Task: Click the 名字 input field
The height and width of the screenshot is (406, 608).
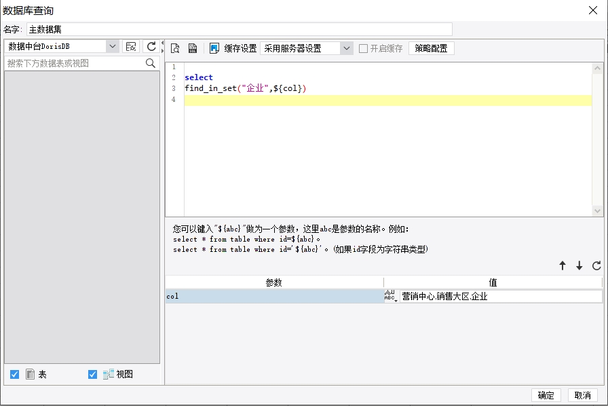Action: click(x=240, y=29)
